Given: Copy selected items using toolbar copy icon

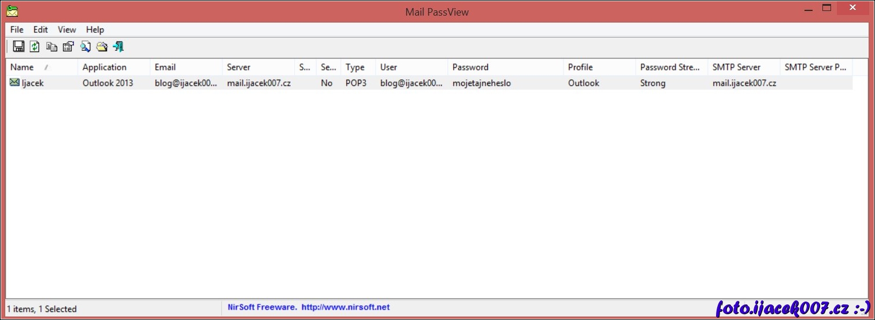Looking at the screenshot, I should (51, 47).
